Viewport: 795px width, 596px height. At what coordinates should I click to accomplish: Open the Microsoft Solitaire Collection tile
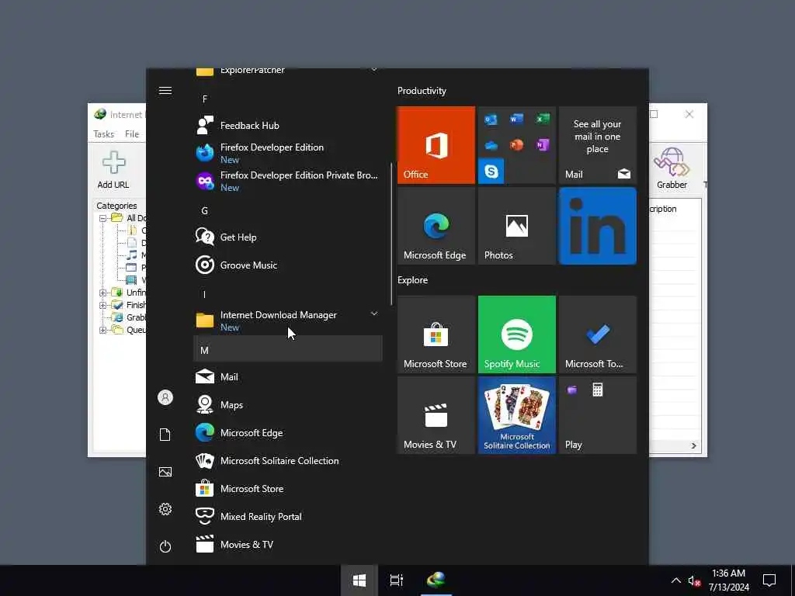coord(516,415)
